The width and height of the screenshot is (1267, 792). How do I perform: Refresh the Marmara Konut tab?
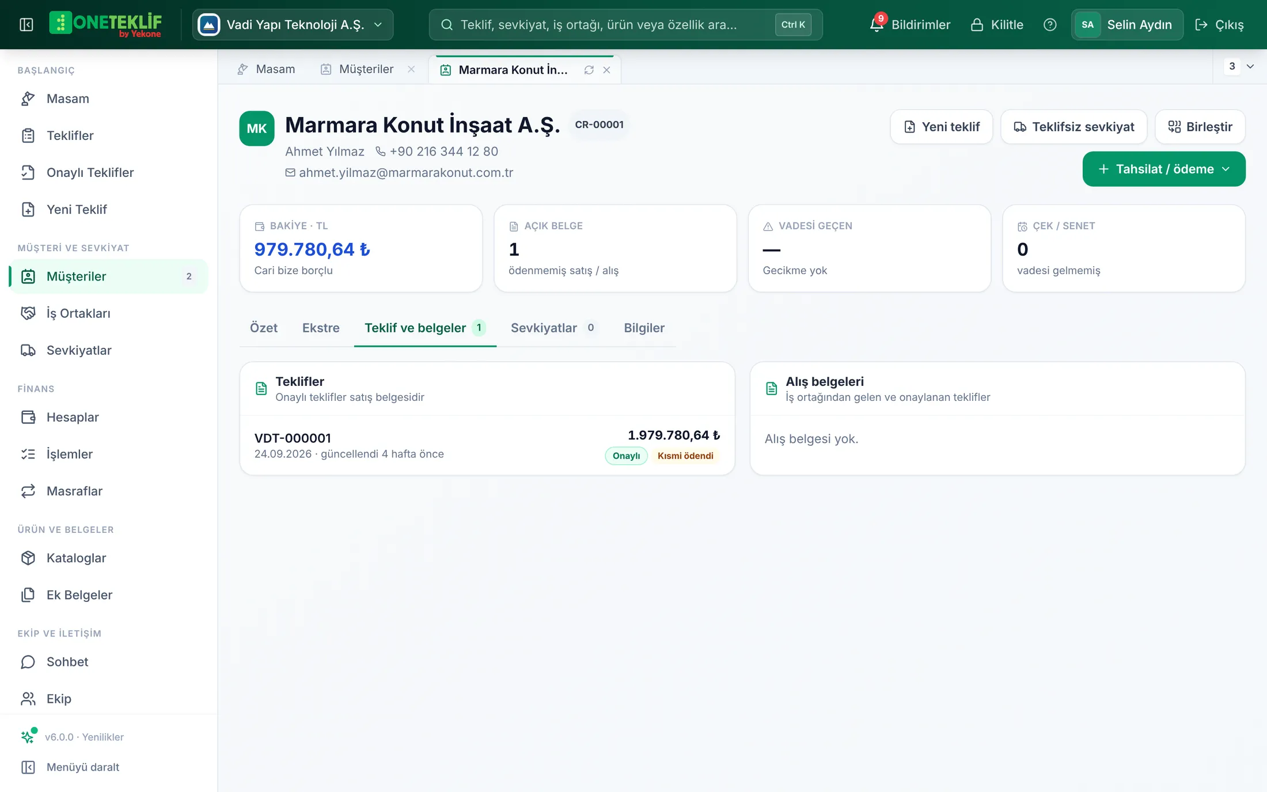pyautogui.click(x=589, y=70)
